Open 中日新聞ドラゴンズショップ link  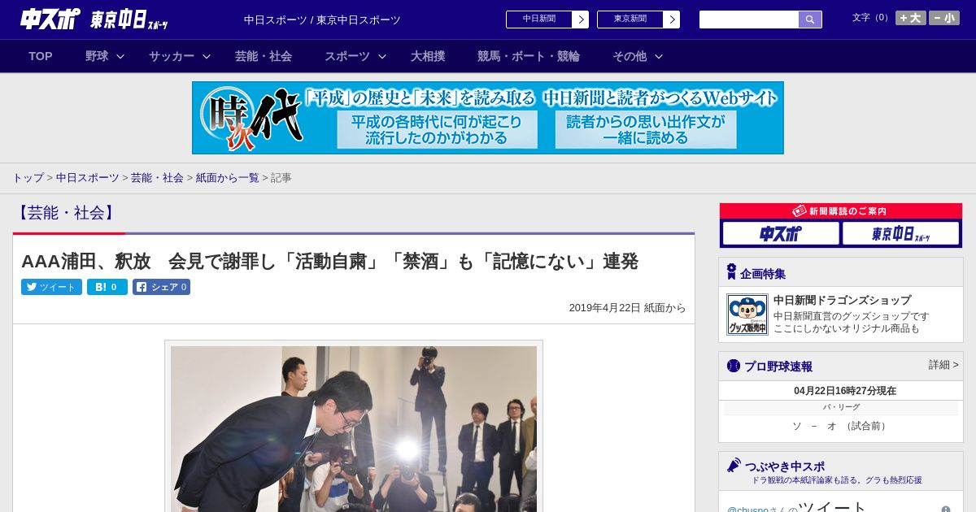[x=842, y=300]
